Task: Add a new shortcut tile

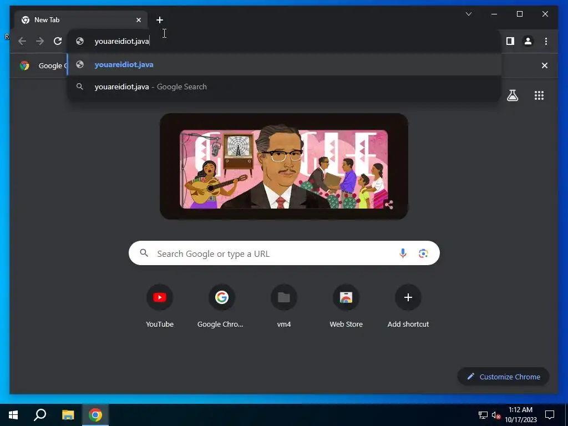Action: pos(408,306)
